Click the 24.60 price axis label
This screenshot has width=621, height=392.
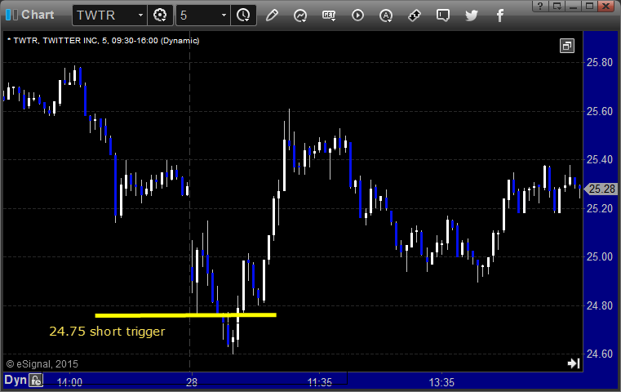pos(600,354)
